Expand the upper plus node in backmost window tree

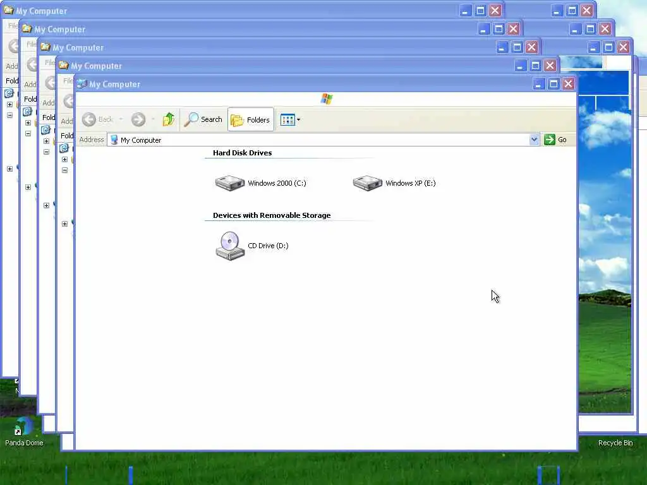[x=10, y=104]
